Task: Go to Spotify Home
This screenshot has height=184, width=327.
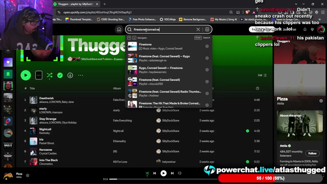Action: tap(119, 29)
